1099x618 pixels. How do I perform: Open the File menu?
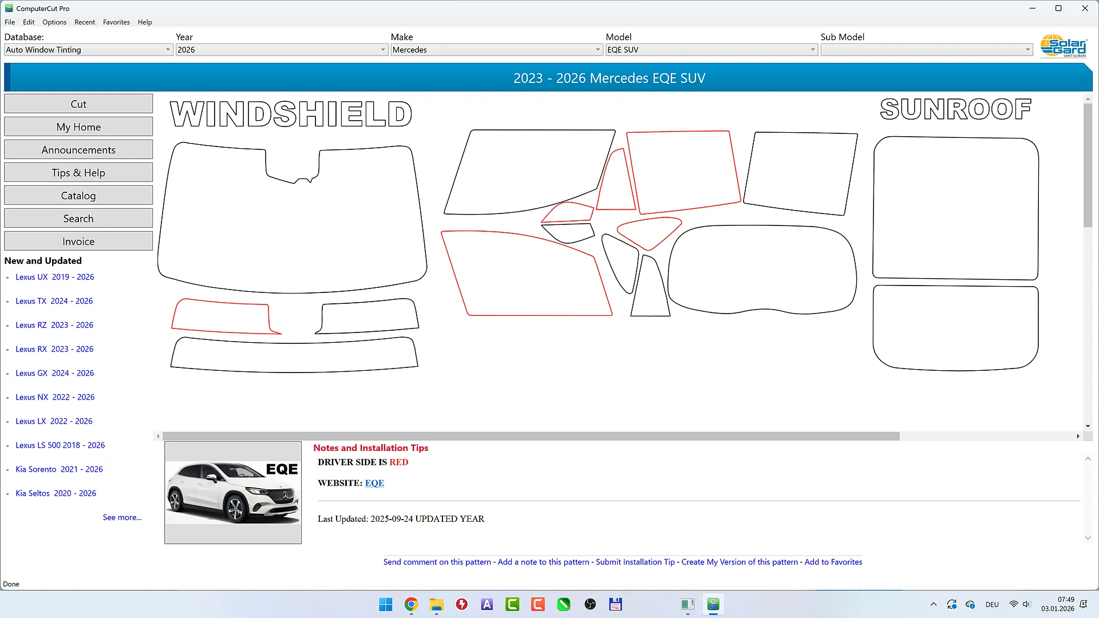click(10, 22)
